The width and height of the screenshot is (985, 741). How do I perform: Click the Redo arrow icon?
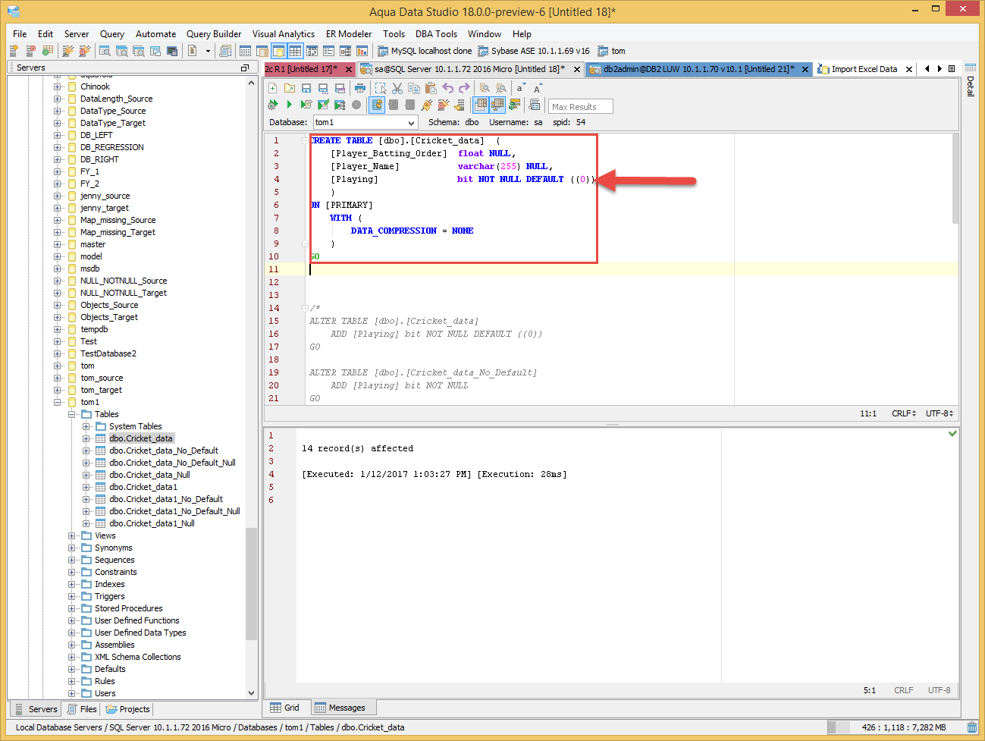[464, 88]
